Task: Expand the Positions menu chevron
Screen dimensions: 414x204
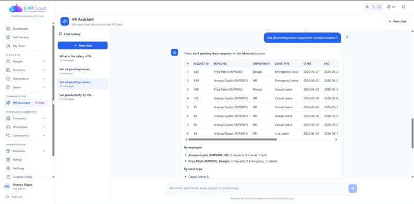Action: [44, 70]
